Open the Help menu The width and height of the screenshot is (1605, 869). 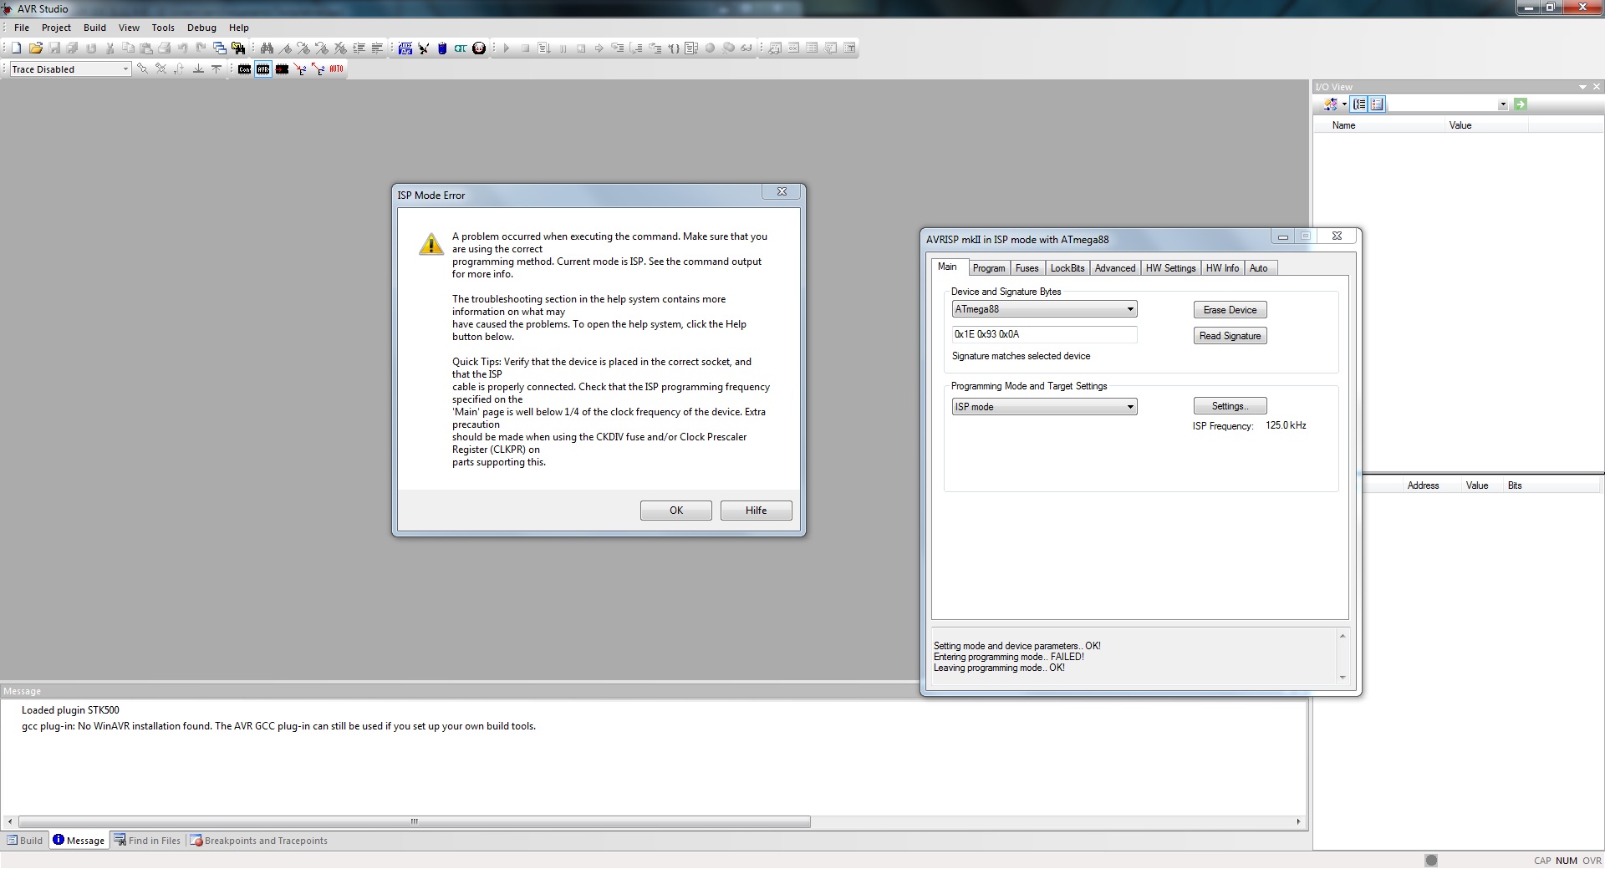click(239, 28)
